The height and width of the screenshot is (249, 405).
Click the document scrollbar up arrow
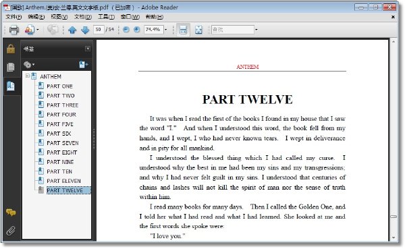coord(394,42)
